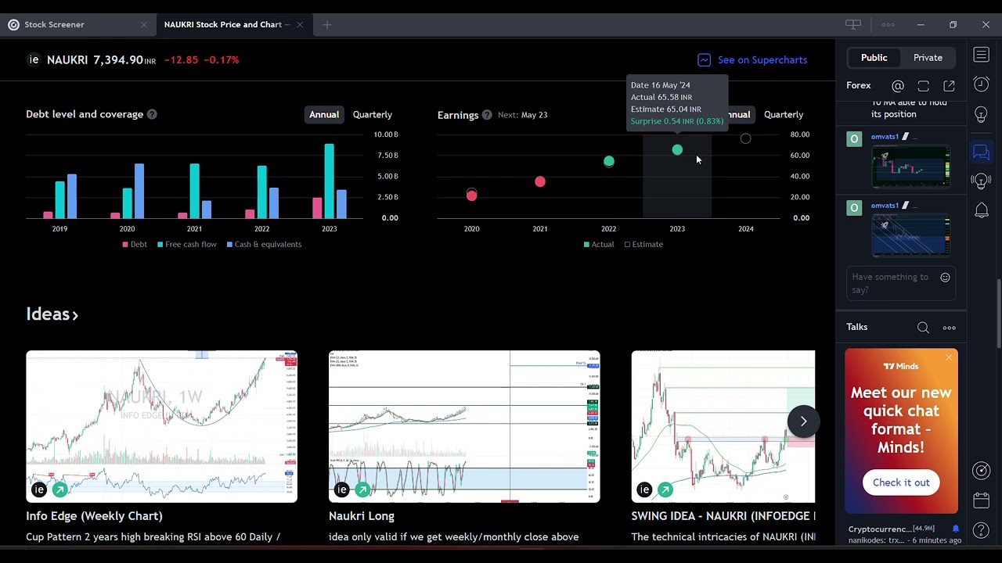This screenshot has width=1002, height=563.
Task: Open the calendar icon in sidebar
Action: click(x=981, y=500)
